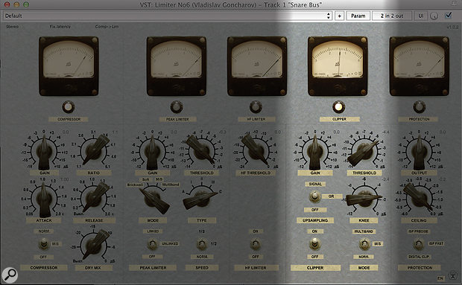Click the EN language button
Image resolution: width=462 pixels, height=285 pixels.
click(440, 278)
